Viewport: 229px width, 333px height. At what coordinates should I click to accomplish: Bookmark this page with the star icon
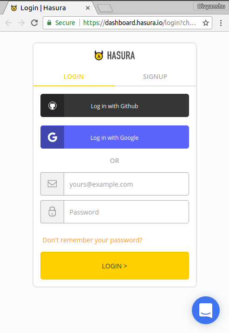point(206,23)
